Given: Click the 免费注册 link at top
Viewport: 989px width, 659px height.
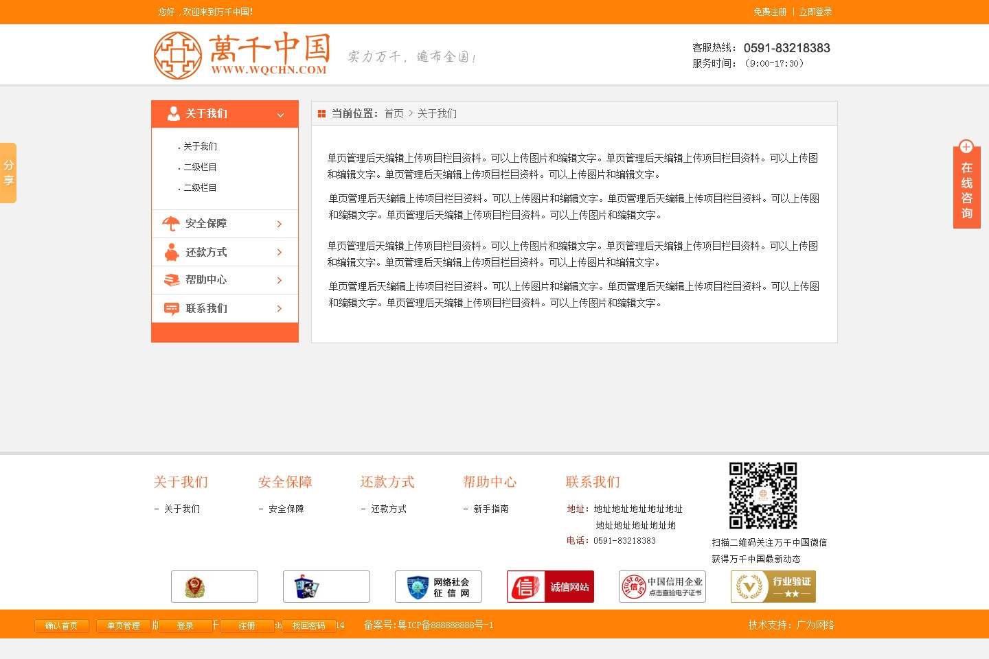Looking at the screenshot, I should [x=770, y=12].
